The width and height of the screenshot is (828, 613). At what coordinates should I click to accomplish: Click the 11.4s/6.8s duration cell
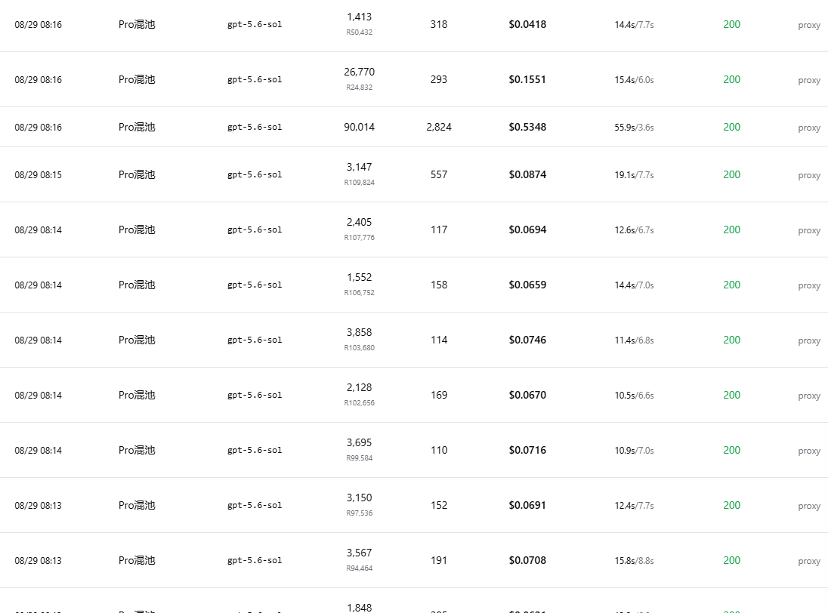point(634,340)
